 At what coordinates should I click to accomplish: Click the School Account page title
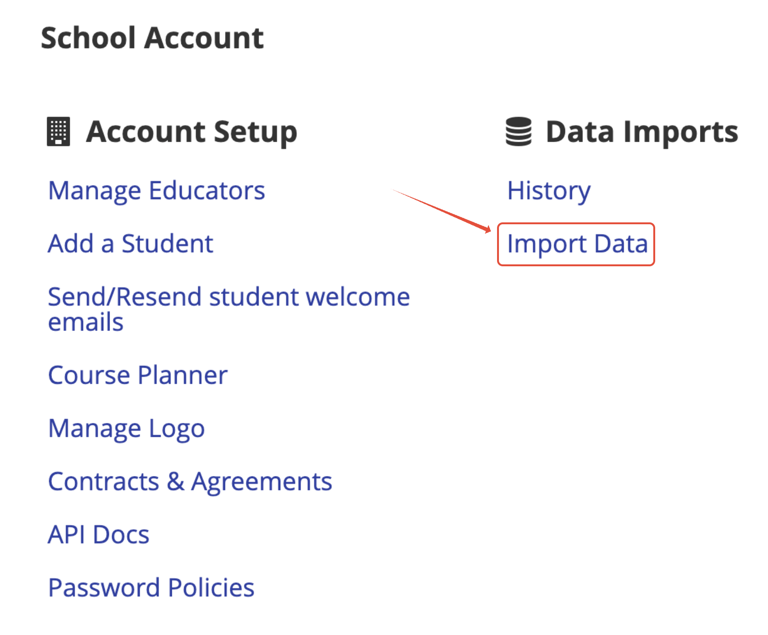click(152, 38)
